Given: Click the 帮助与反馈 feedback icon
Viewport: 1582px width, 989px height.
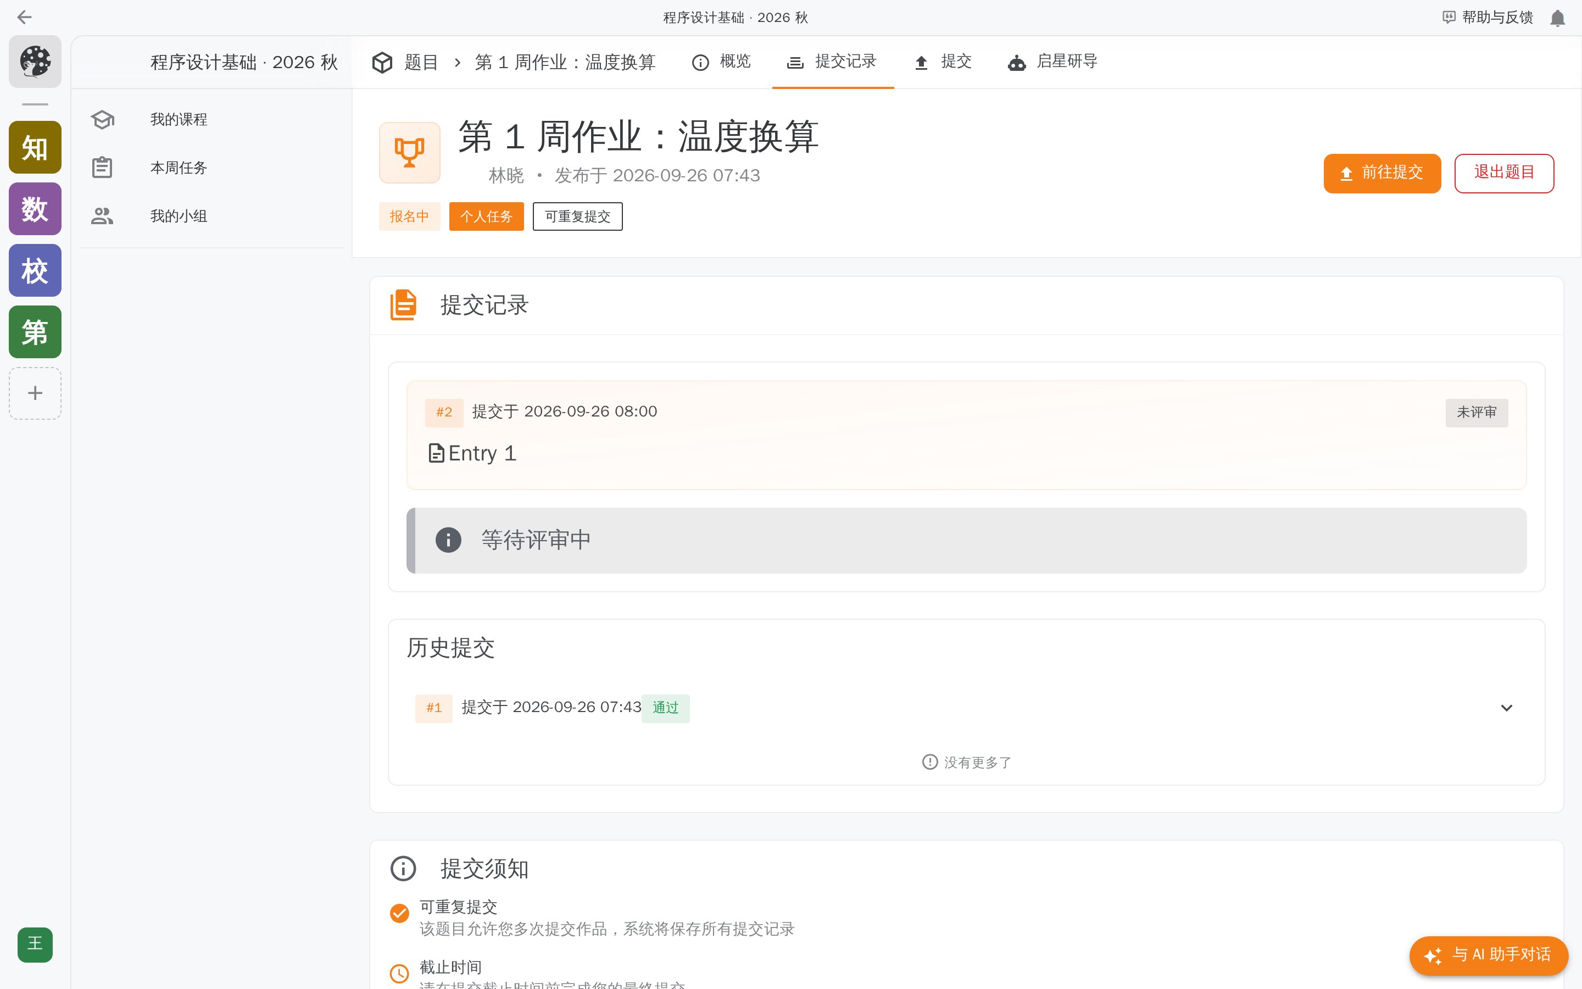Looking at the screenshot, I should click(1449, 18).
